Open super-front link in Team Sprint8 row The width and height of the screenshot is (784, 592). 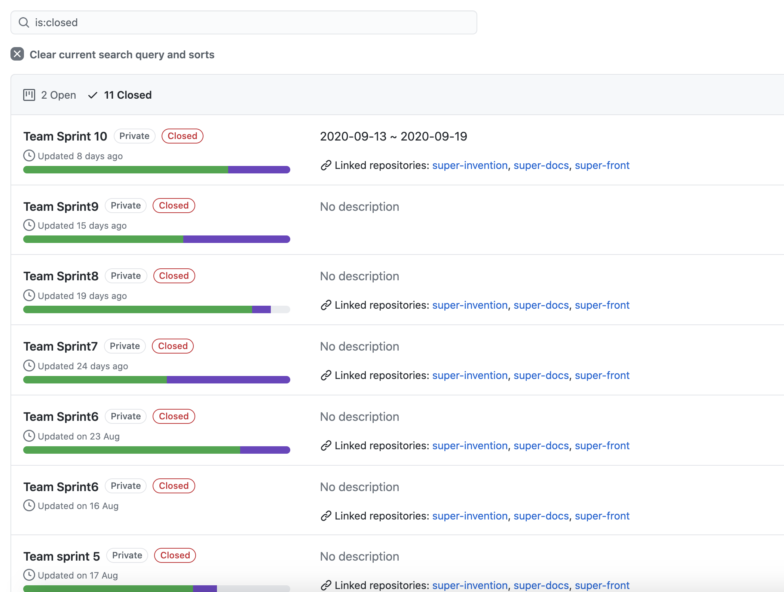pyautogui.click(x=602, y=305)
